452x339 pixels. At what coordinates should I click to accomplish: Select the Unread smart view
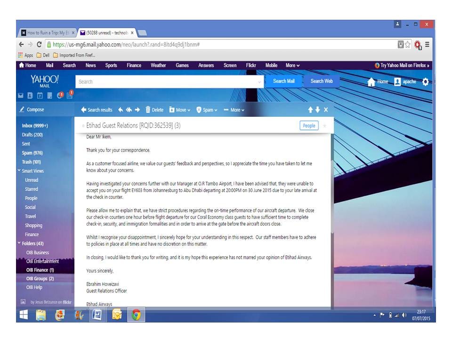[x=32, y=180]
